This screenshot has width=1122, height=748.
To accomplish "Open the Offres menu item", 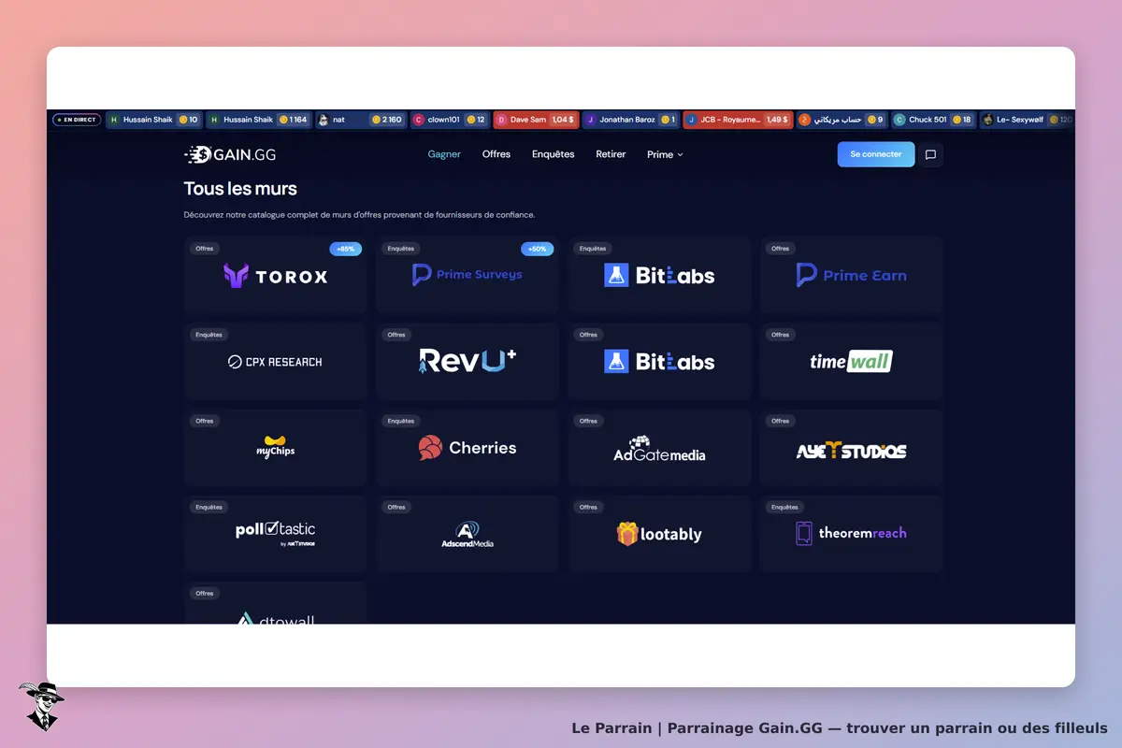I will pyautogui.click(x=496, y=154).
